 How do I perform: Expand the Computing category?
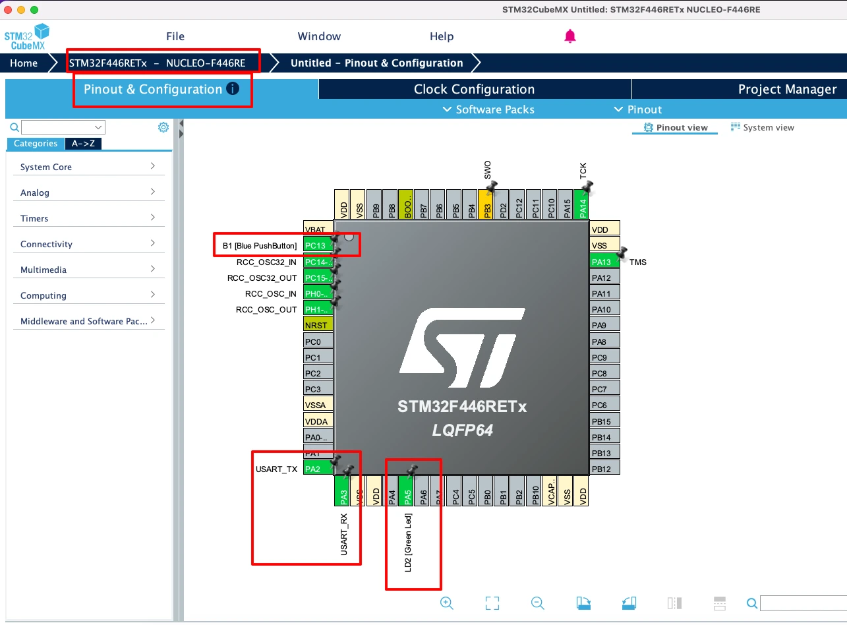click(x=88, y=295)
